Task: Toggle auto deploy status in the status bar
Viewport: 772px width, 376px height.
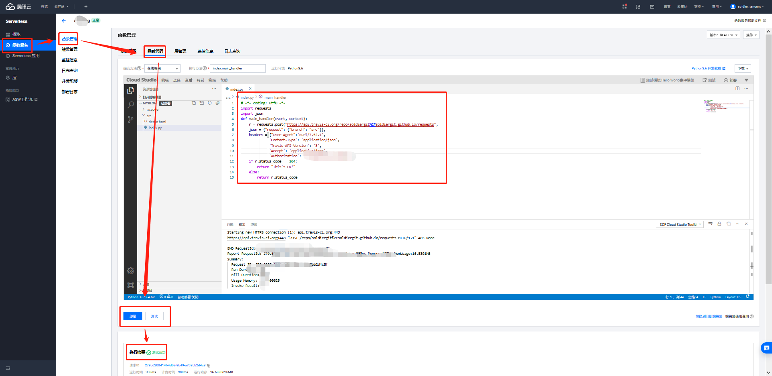Action: click(x=188, y=297)
